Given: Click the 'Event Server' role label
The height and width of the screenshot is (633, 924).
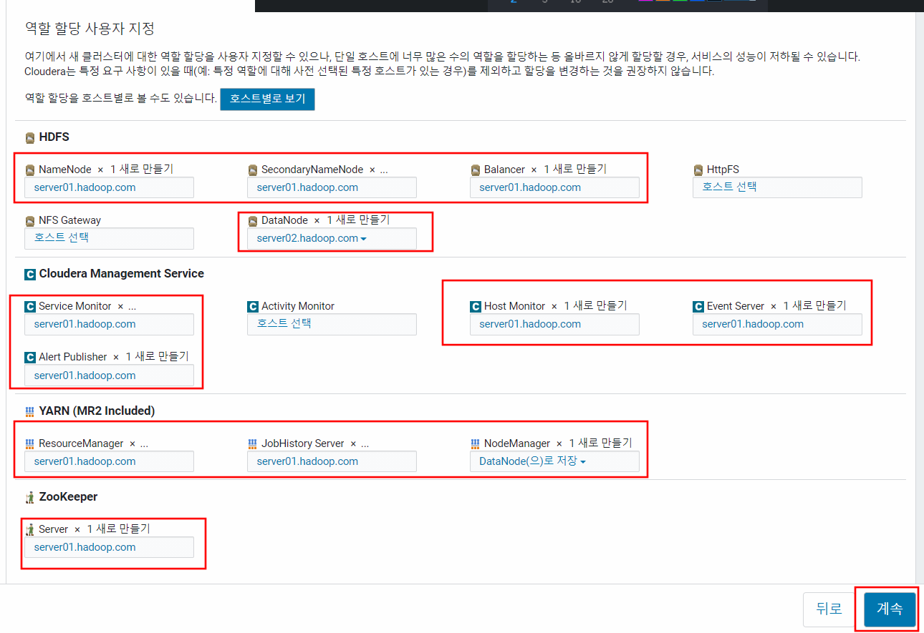Looking at the screenshot, I should (x=736, y=307).
